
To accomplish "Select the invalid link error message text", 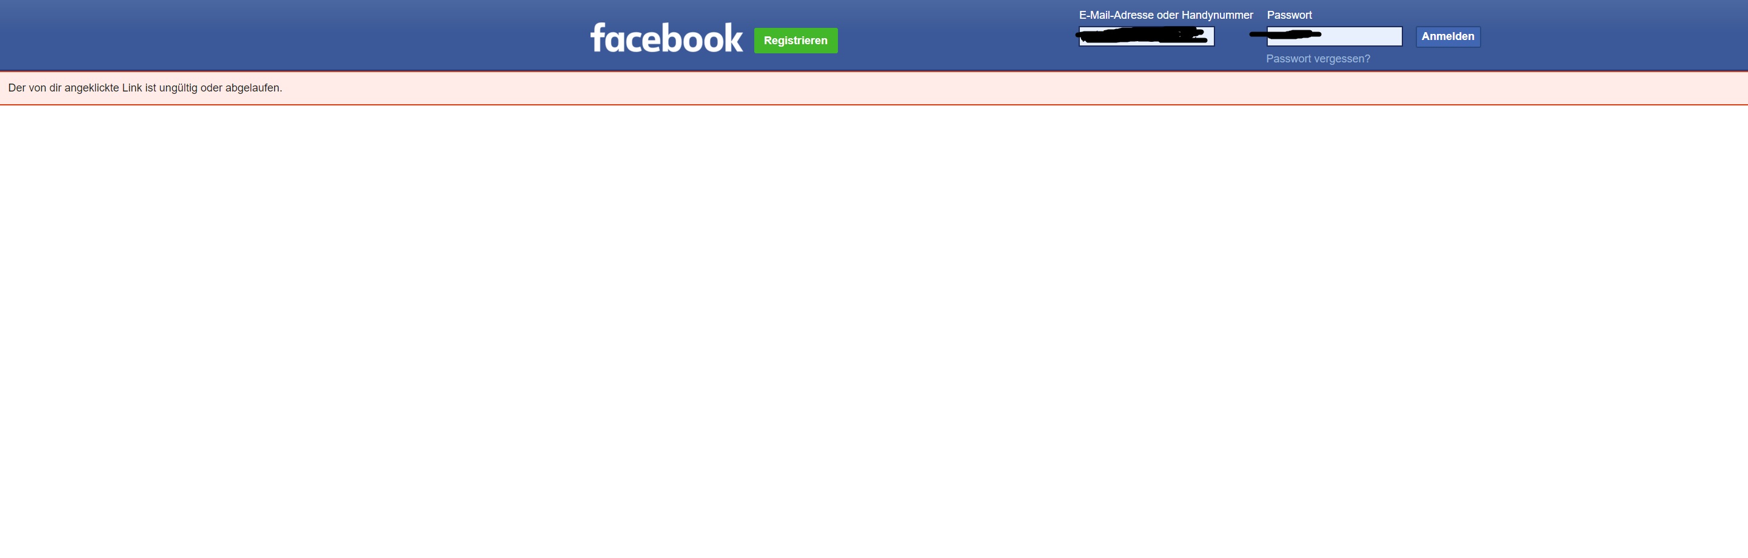I will tap(146, 88).
